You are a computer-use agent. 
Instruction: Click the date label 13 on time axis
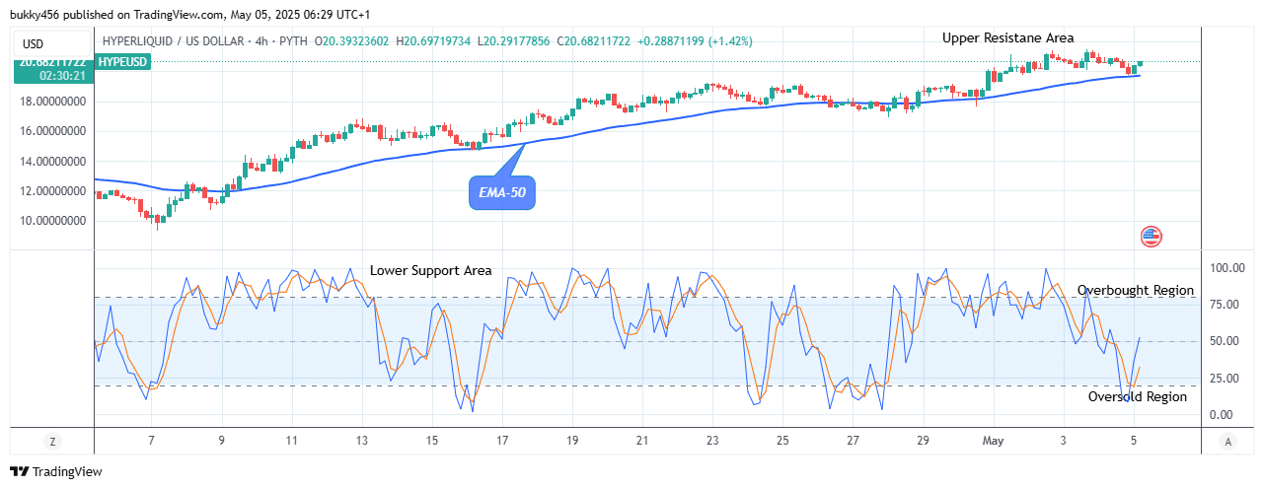(362, 441)
